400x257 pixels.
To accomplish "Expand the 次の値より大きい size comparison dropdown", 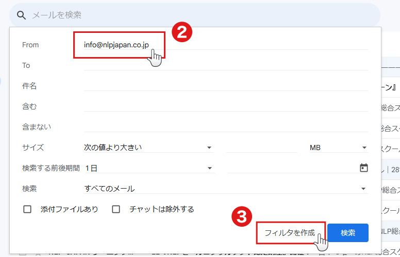I will [x=148, y=148].
